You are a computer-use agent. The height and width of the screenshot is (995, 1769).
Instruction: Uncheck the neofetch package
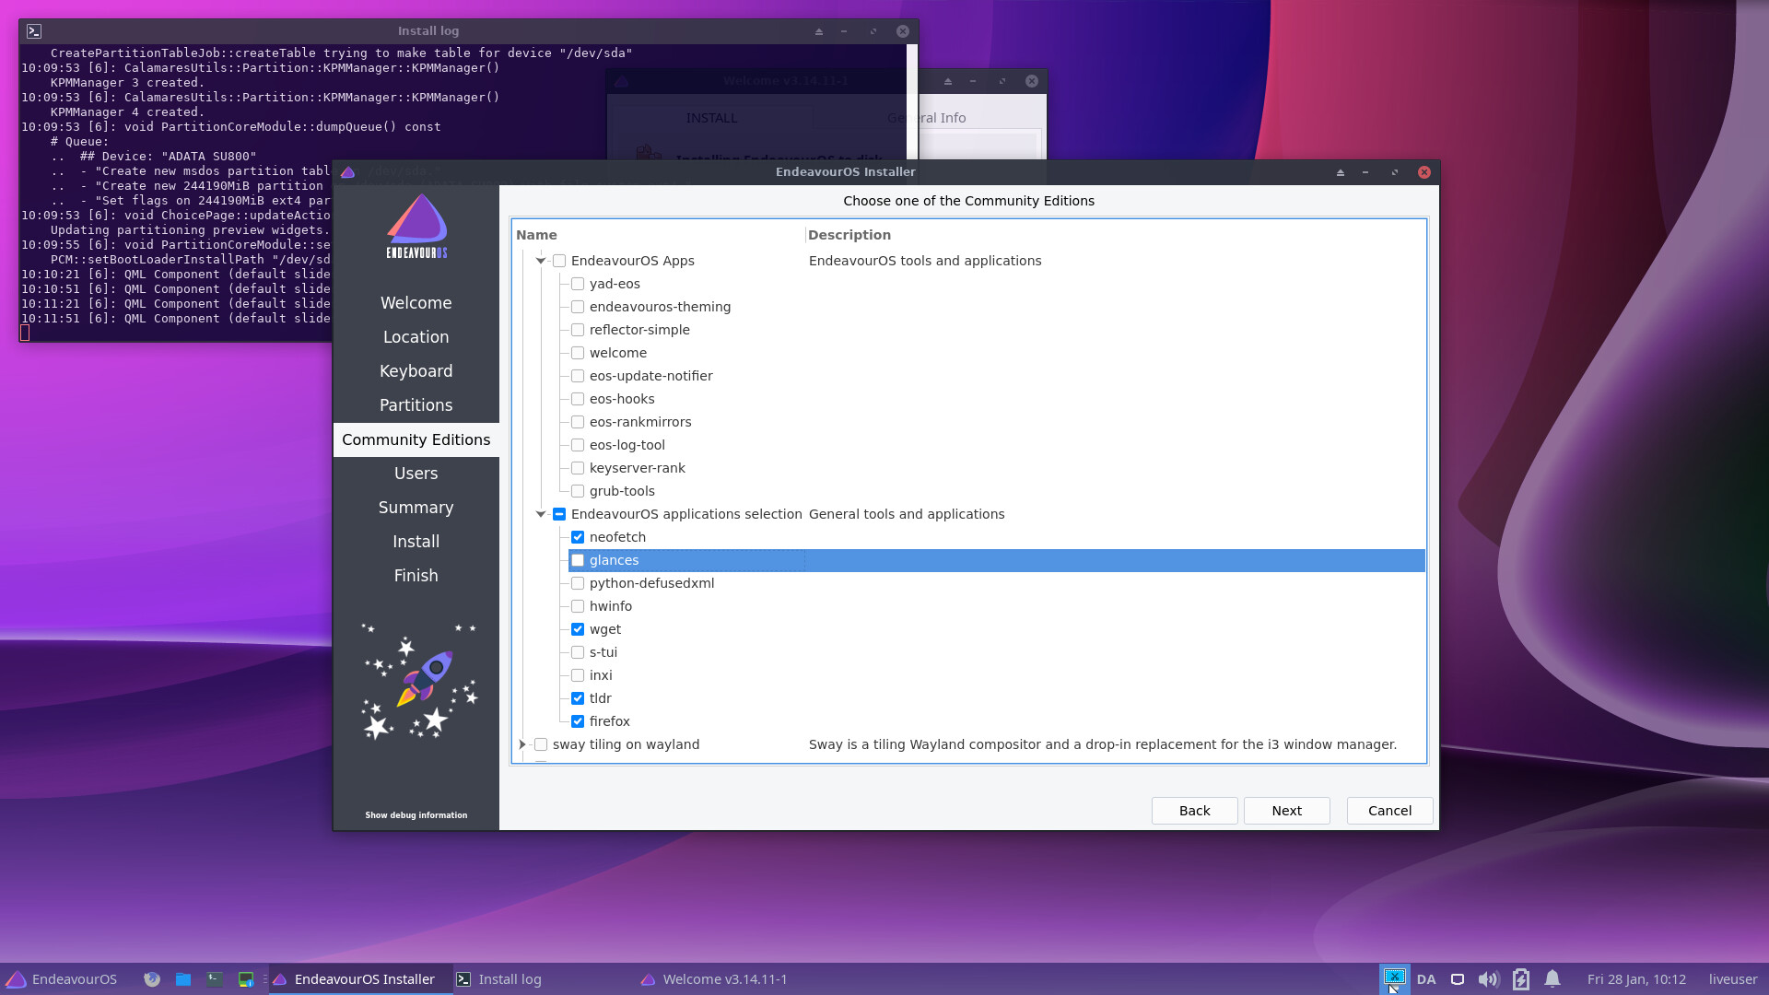click(578, 537)
